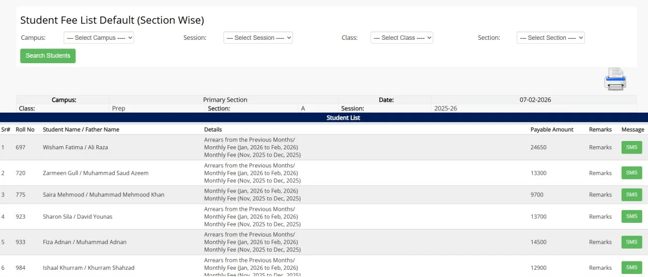Click Remarks link for Saira Mehmood
The image size is (648, 277).
[600, 195]
